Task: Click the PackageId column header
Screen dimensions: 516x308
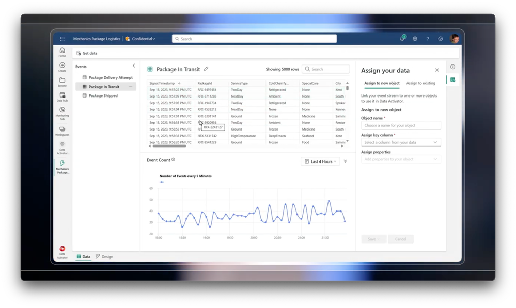Action: coord(205,83)
